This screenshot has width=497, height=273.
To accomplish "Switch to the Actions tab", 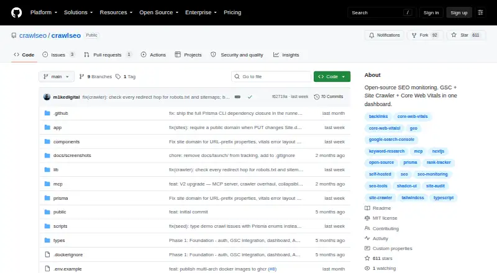I will click(x=153, y=55).
